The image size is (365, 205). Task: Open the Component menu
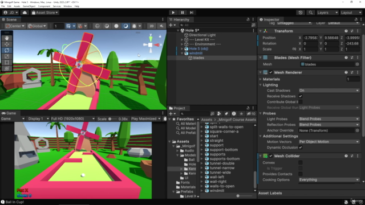coord(44,6)
